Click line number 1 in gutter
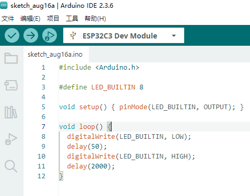250x196 pixels. [x=43, y=68]
